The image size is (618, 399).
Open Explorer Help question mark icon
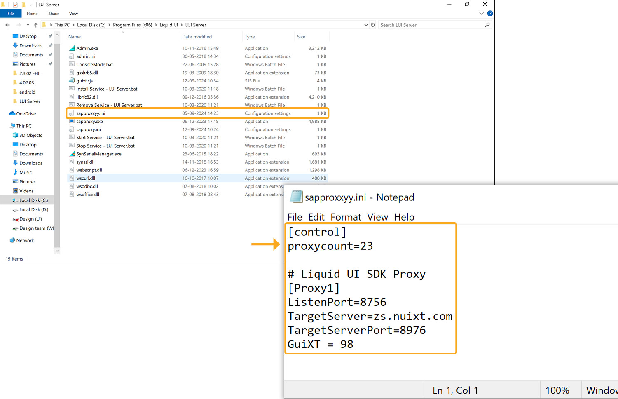pos(490,14)
